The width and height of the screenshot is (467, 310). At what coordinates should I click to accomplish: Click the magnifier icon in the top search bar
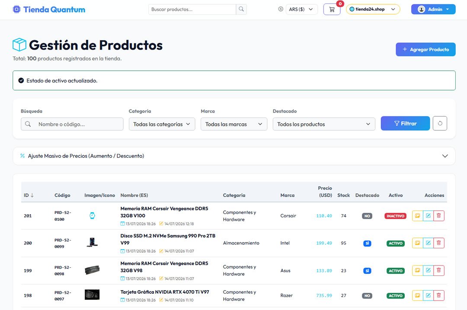(241, 9)
